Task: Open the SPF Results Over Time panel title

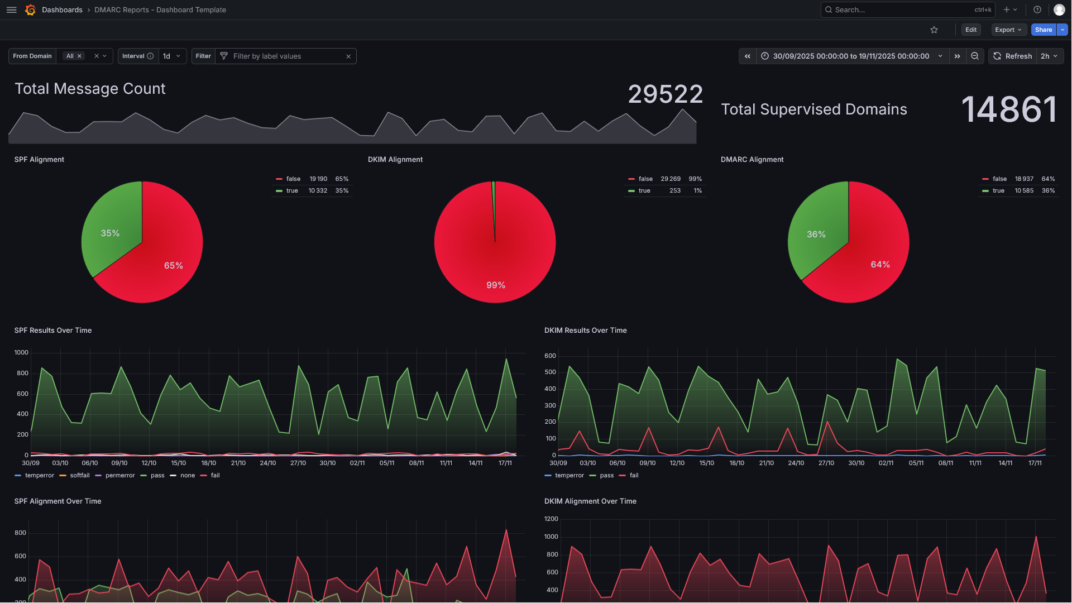Action: (53, 331)
